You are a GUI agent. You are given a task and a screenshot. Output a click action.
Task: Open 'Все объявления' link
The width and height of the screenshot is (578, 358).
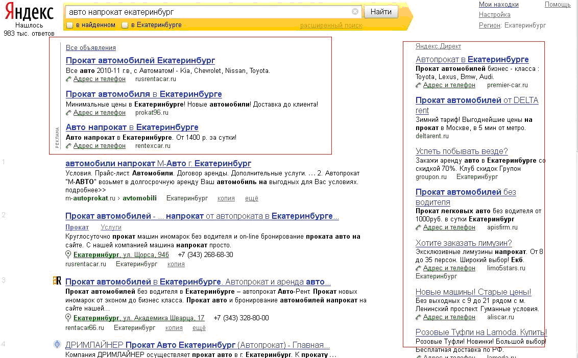(91, 48)
